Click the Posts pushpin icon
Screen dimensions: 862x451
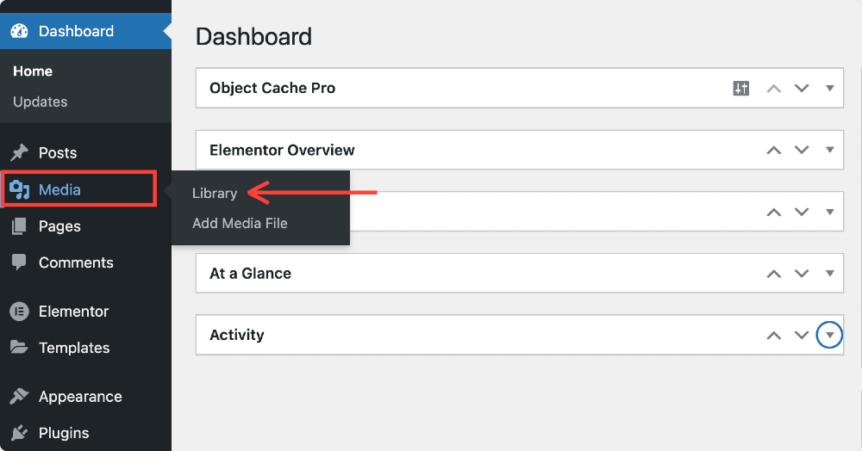19,152
